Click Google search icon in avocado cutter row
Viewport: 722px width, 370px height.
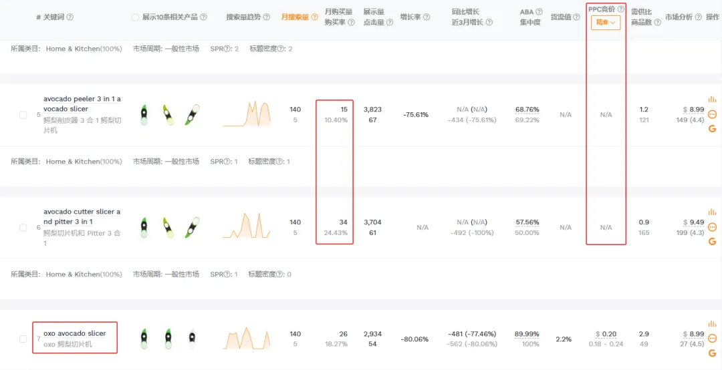tap(713, 242)
